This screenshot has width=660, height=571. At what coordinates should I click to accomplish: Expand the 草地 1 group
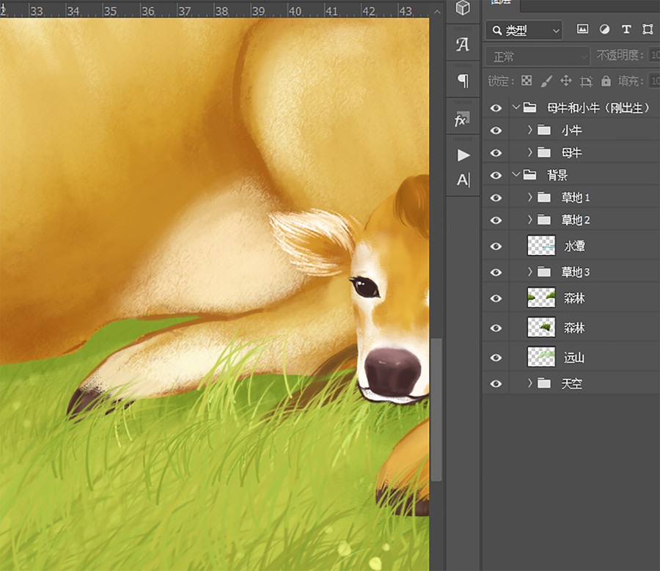point(530,197)
